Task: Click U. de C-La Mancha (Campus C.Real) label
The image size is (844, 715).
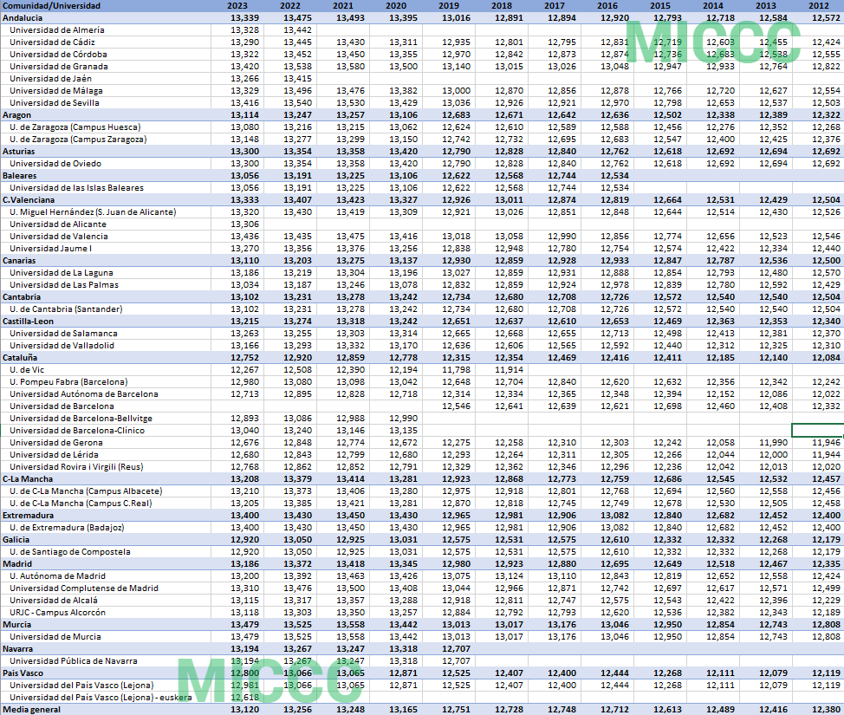Action: [x=81, y=503]
